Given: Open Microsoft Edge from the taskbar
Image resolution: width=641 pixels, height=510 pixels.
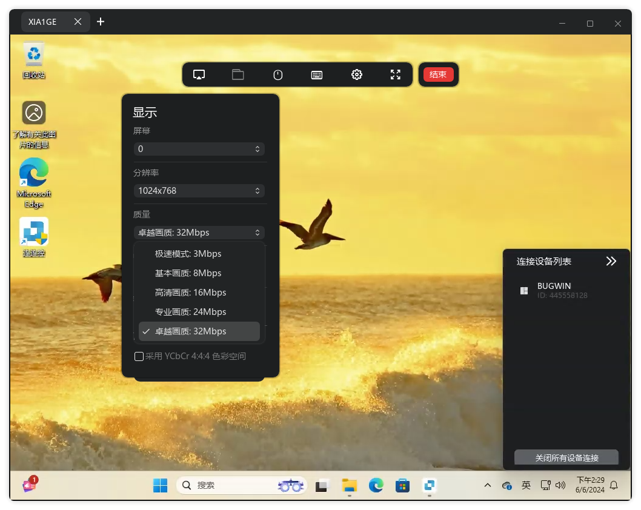Looking at the screenshot, I should (376, 486).
